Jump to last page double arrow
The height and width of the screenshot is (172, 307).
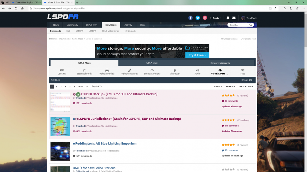click(87, 86)
